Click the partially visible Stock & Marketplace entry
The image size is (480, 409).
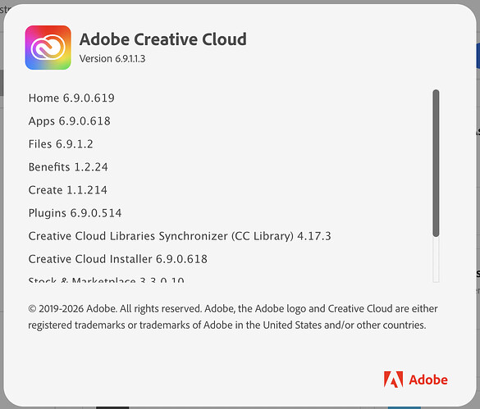[106, 279]
